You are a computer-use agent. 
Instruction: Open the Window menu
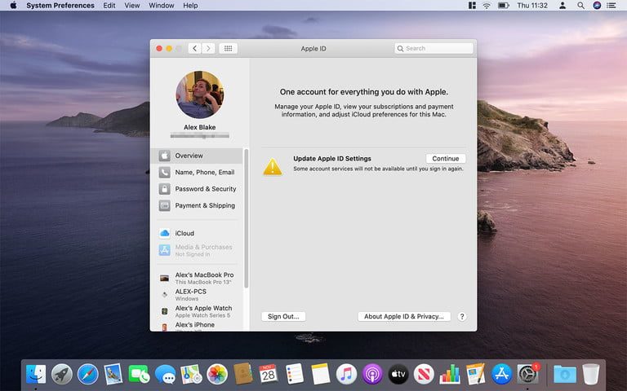click(x=161, y=6)
